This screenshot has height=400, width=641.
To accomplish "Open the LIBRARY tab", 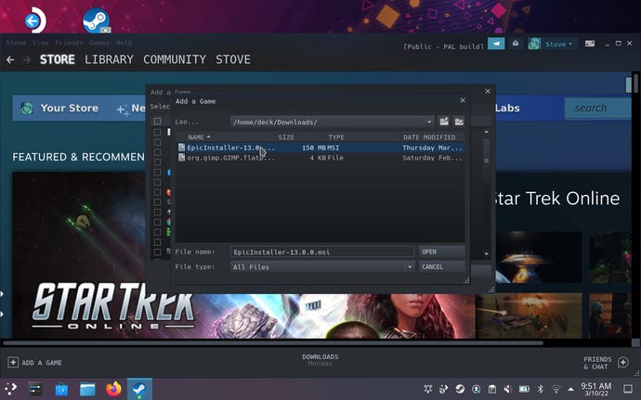I will tap(109, 59).
